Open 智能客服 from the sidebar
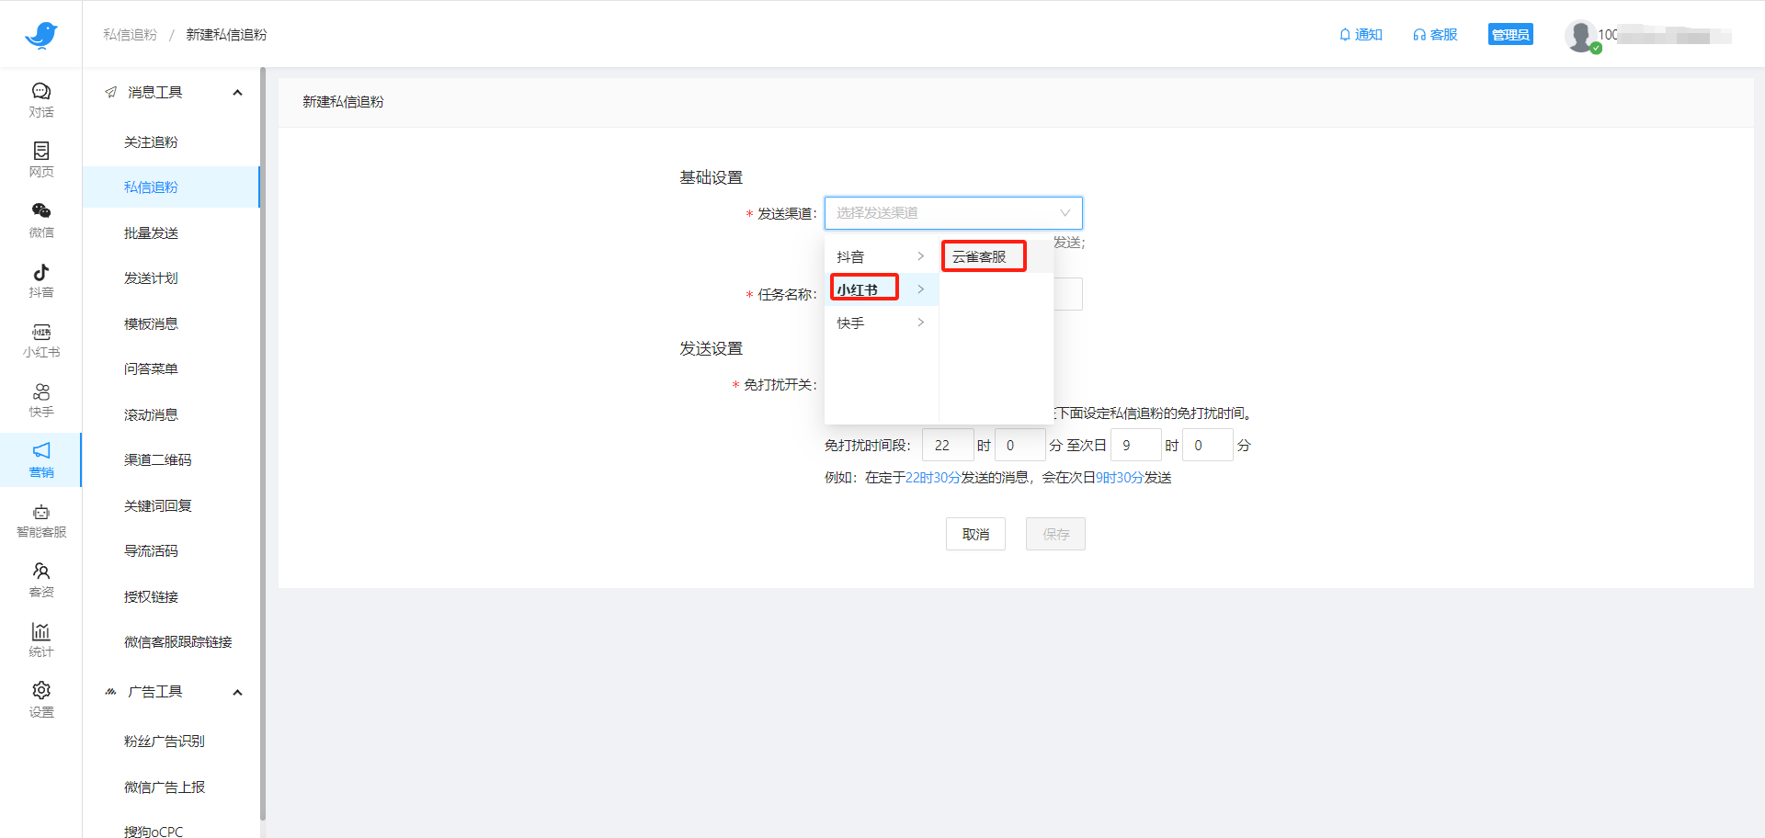This screenshot has height=838, width=1765. tap(40, 519)
